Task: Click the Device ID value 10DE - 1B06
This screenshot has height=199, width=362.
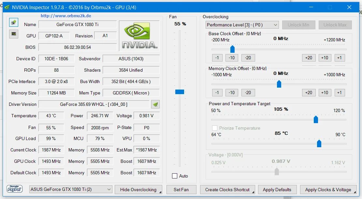Action: pos(56,59)
